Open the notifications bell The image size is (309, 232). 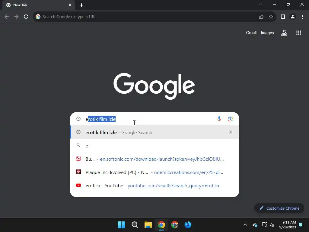click(x=301, y=225)
